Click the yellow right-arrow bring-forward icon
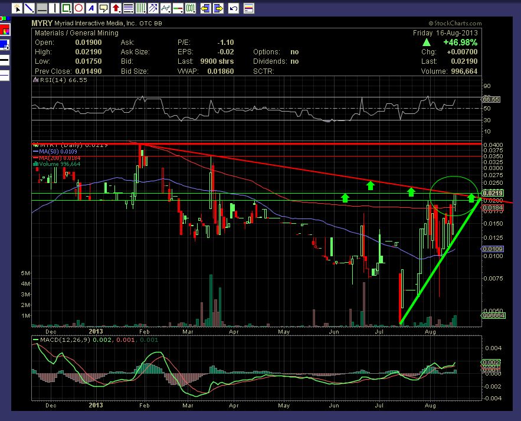521x421 pixels. coord(218,8)
